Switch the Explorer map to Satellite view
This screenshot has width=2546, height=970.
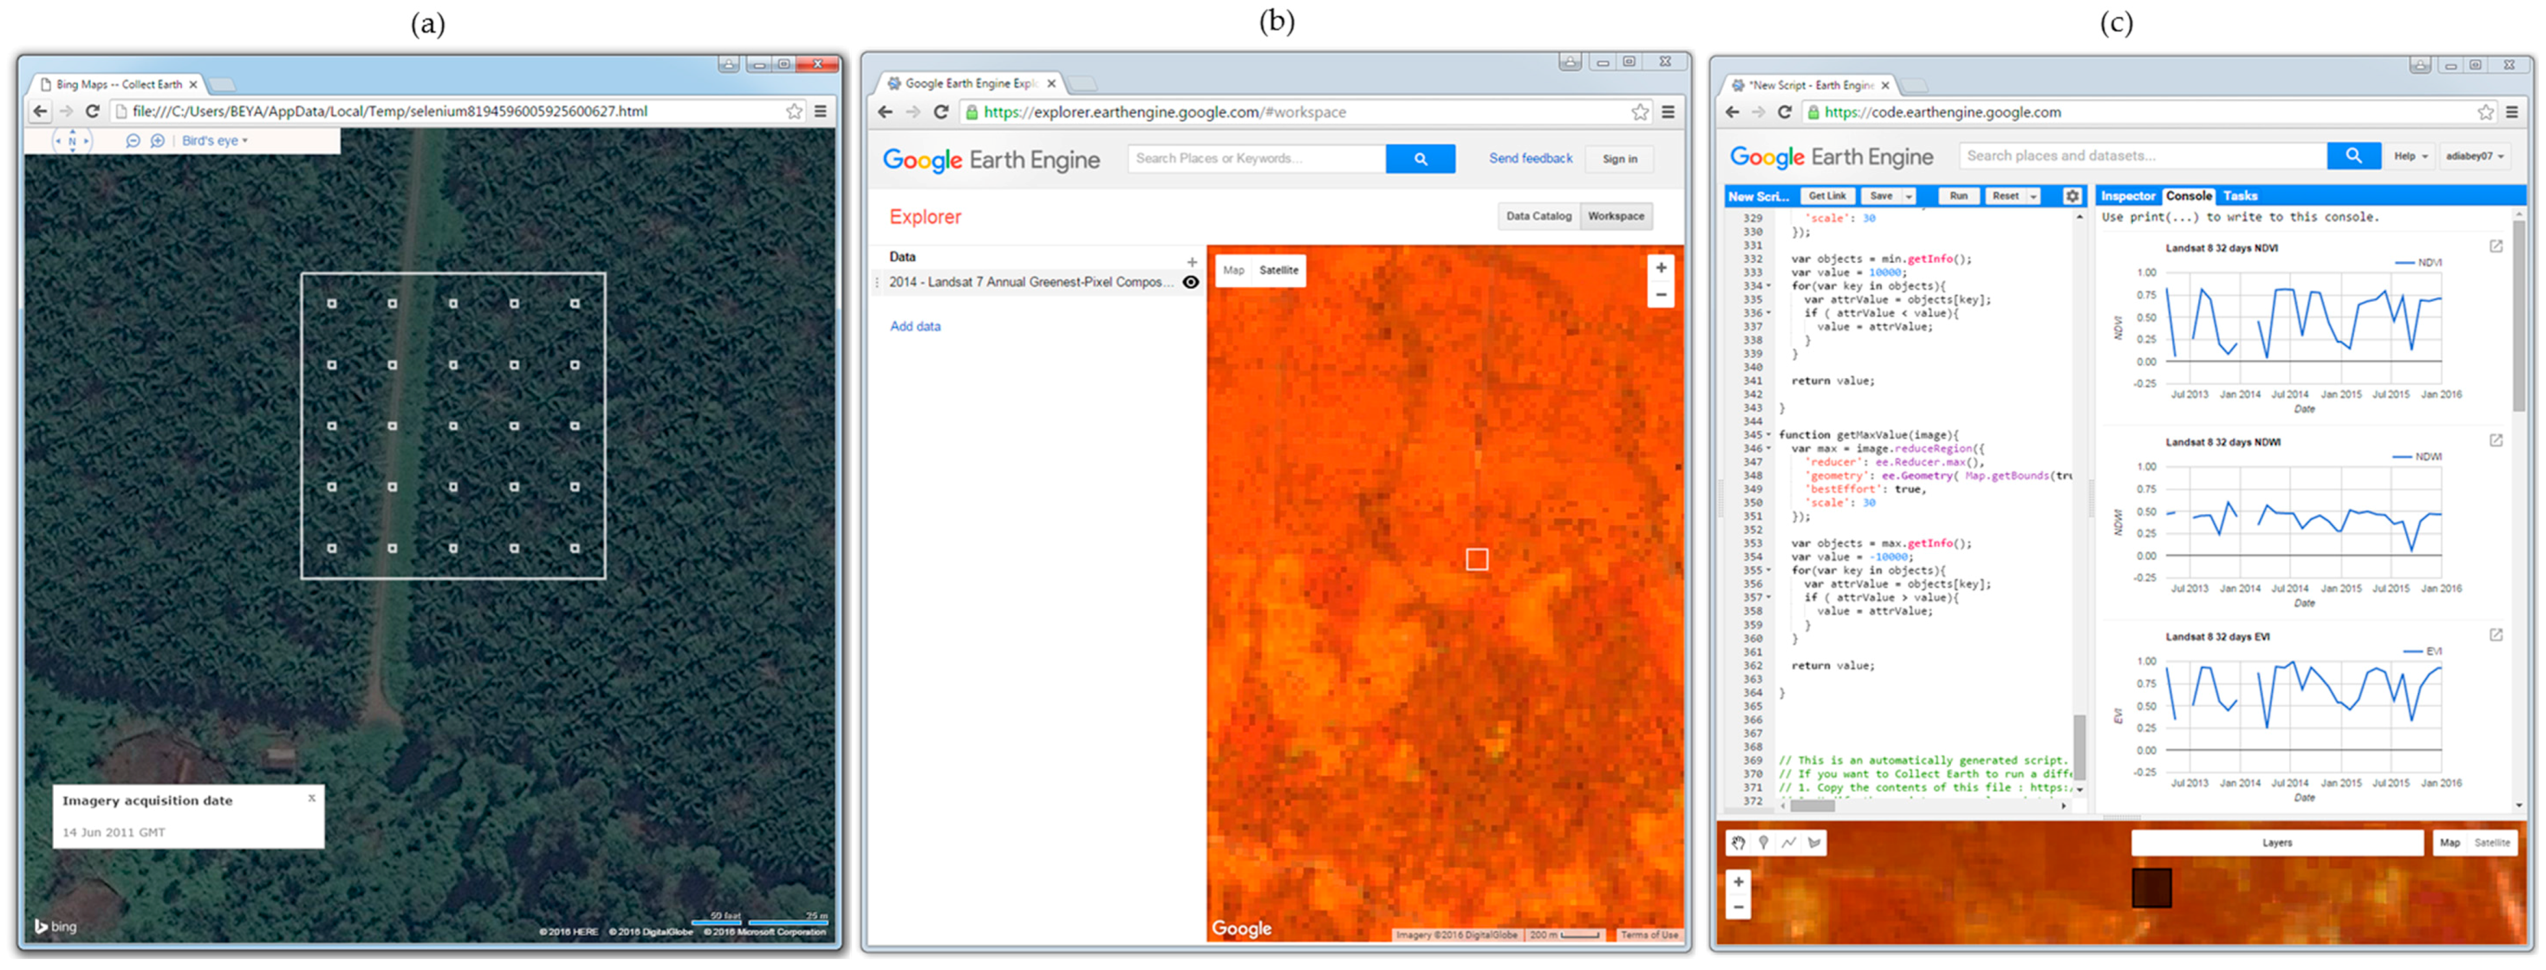[x=1279, y=270]
